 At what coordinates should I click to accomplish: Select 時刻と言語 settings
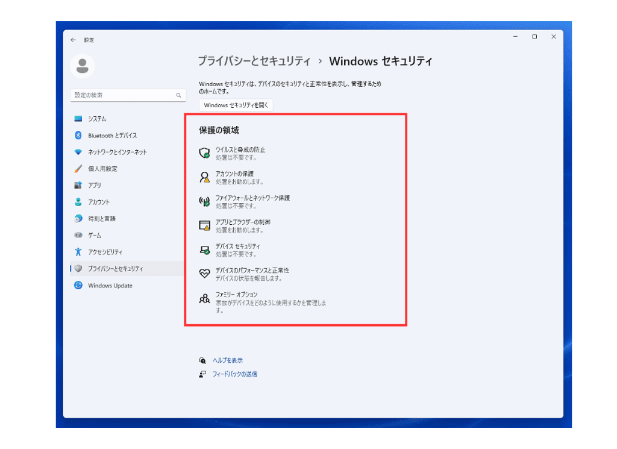tap(103, 218)
